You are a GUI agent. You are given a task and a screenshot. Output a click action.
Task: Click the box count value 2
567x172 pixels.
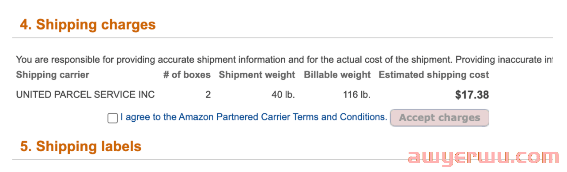(208, 94)
